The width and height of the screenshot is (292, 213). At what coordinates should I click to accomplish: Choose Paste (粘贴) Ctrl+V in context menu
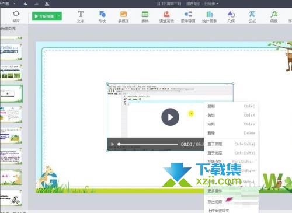pyautogui.click(x=231, y=124)
